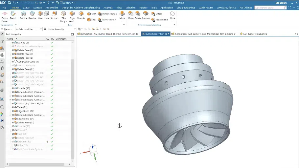Open More dropdown in Synchronous Modeling
Screen dimensions: 299x168
point(172,17)
